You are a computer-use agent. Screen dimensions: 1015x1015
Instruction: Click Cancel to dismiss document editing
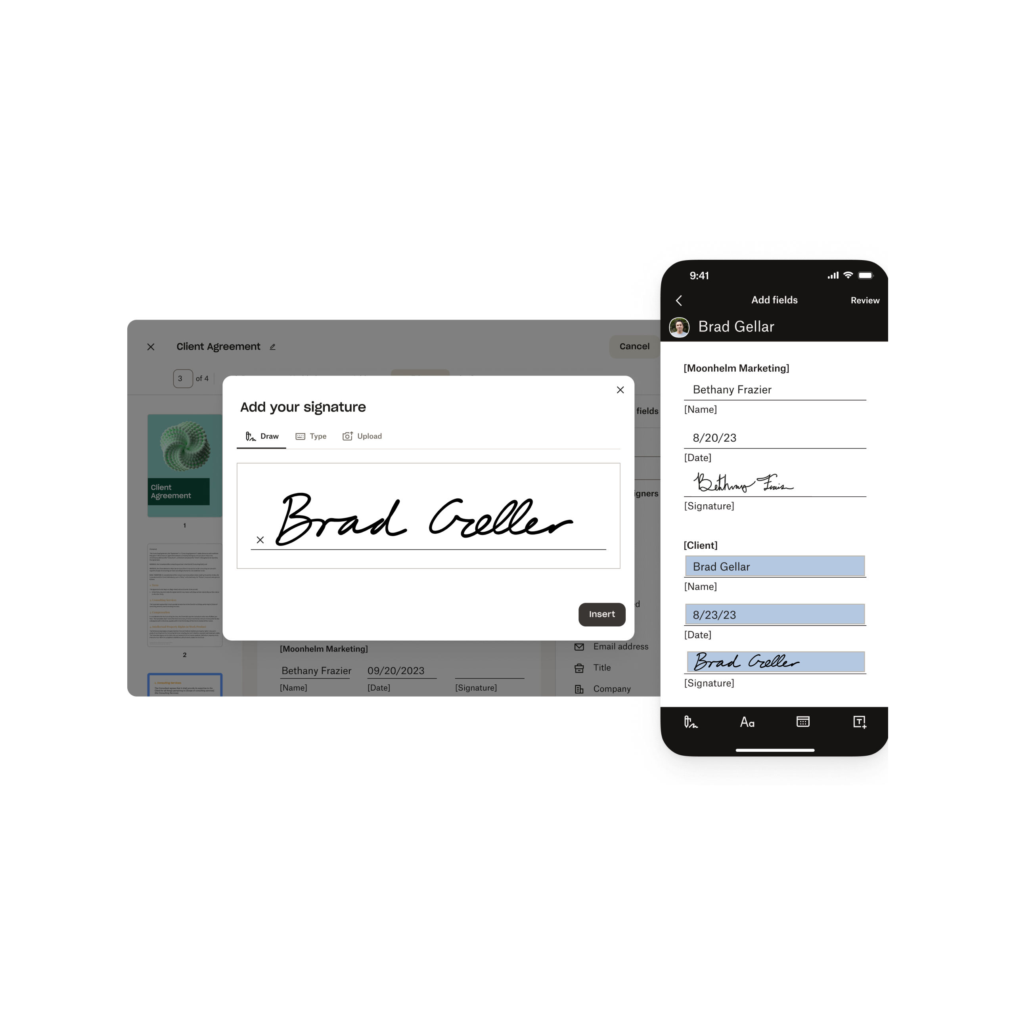click(632, 346)
